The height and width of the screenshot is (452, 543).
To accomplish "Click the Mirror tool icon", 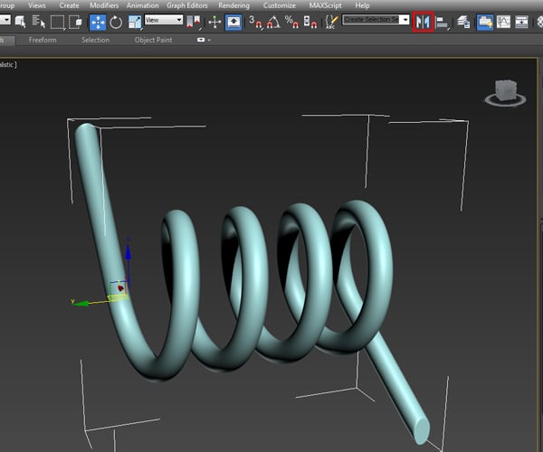I will [423, 22].
